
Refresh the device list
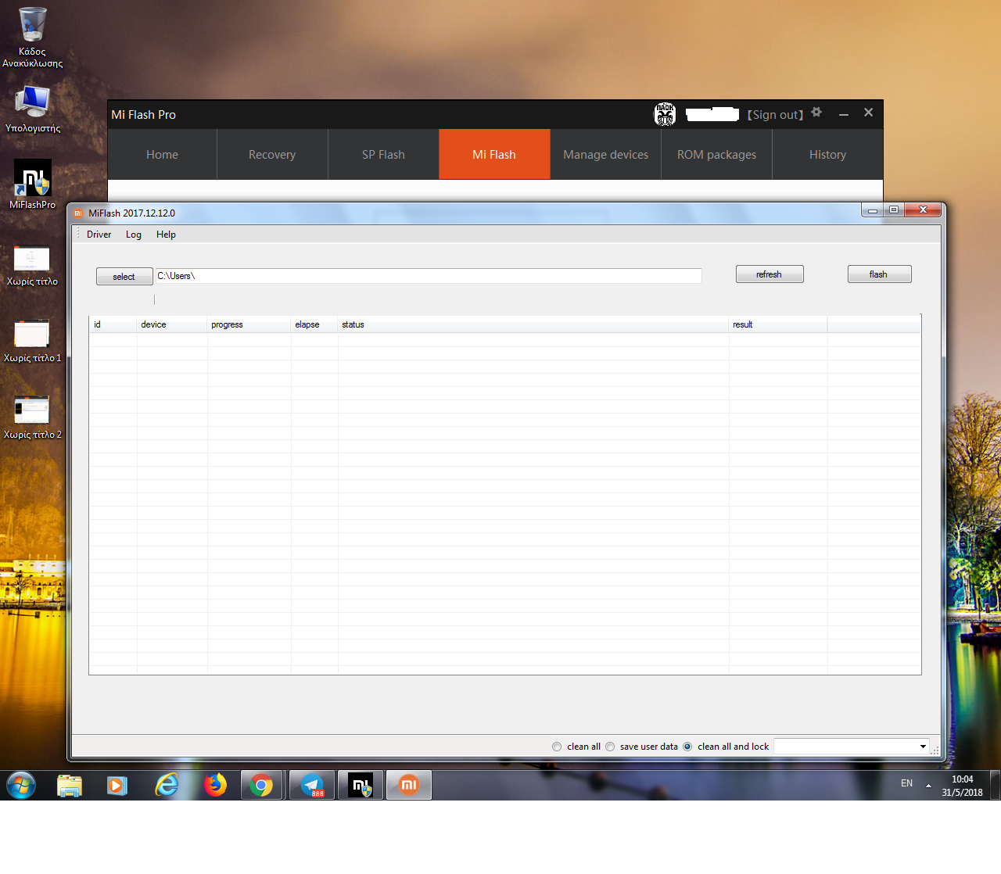coord(770,274)
